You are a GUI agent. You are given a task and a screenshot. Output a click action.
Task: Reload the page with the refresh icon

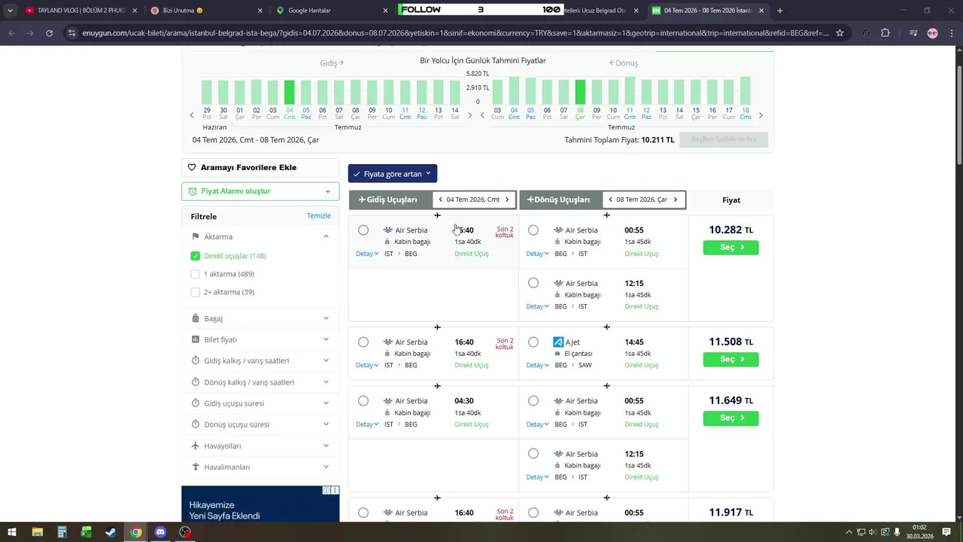pyautogui.click(x=50, y=33)
